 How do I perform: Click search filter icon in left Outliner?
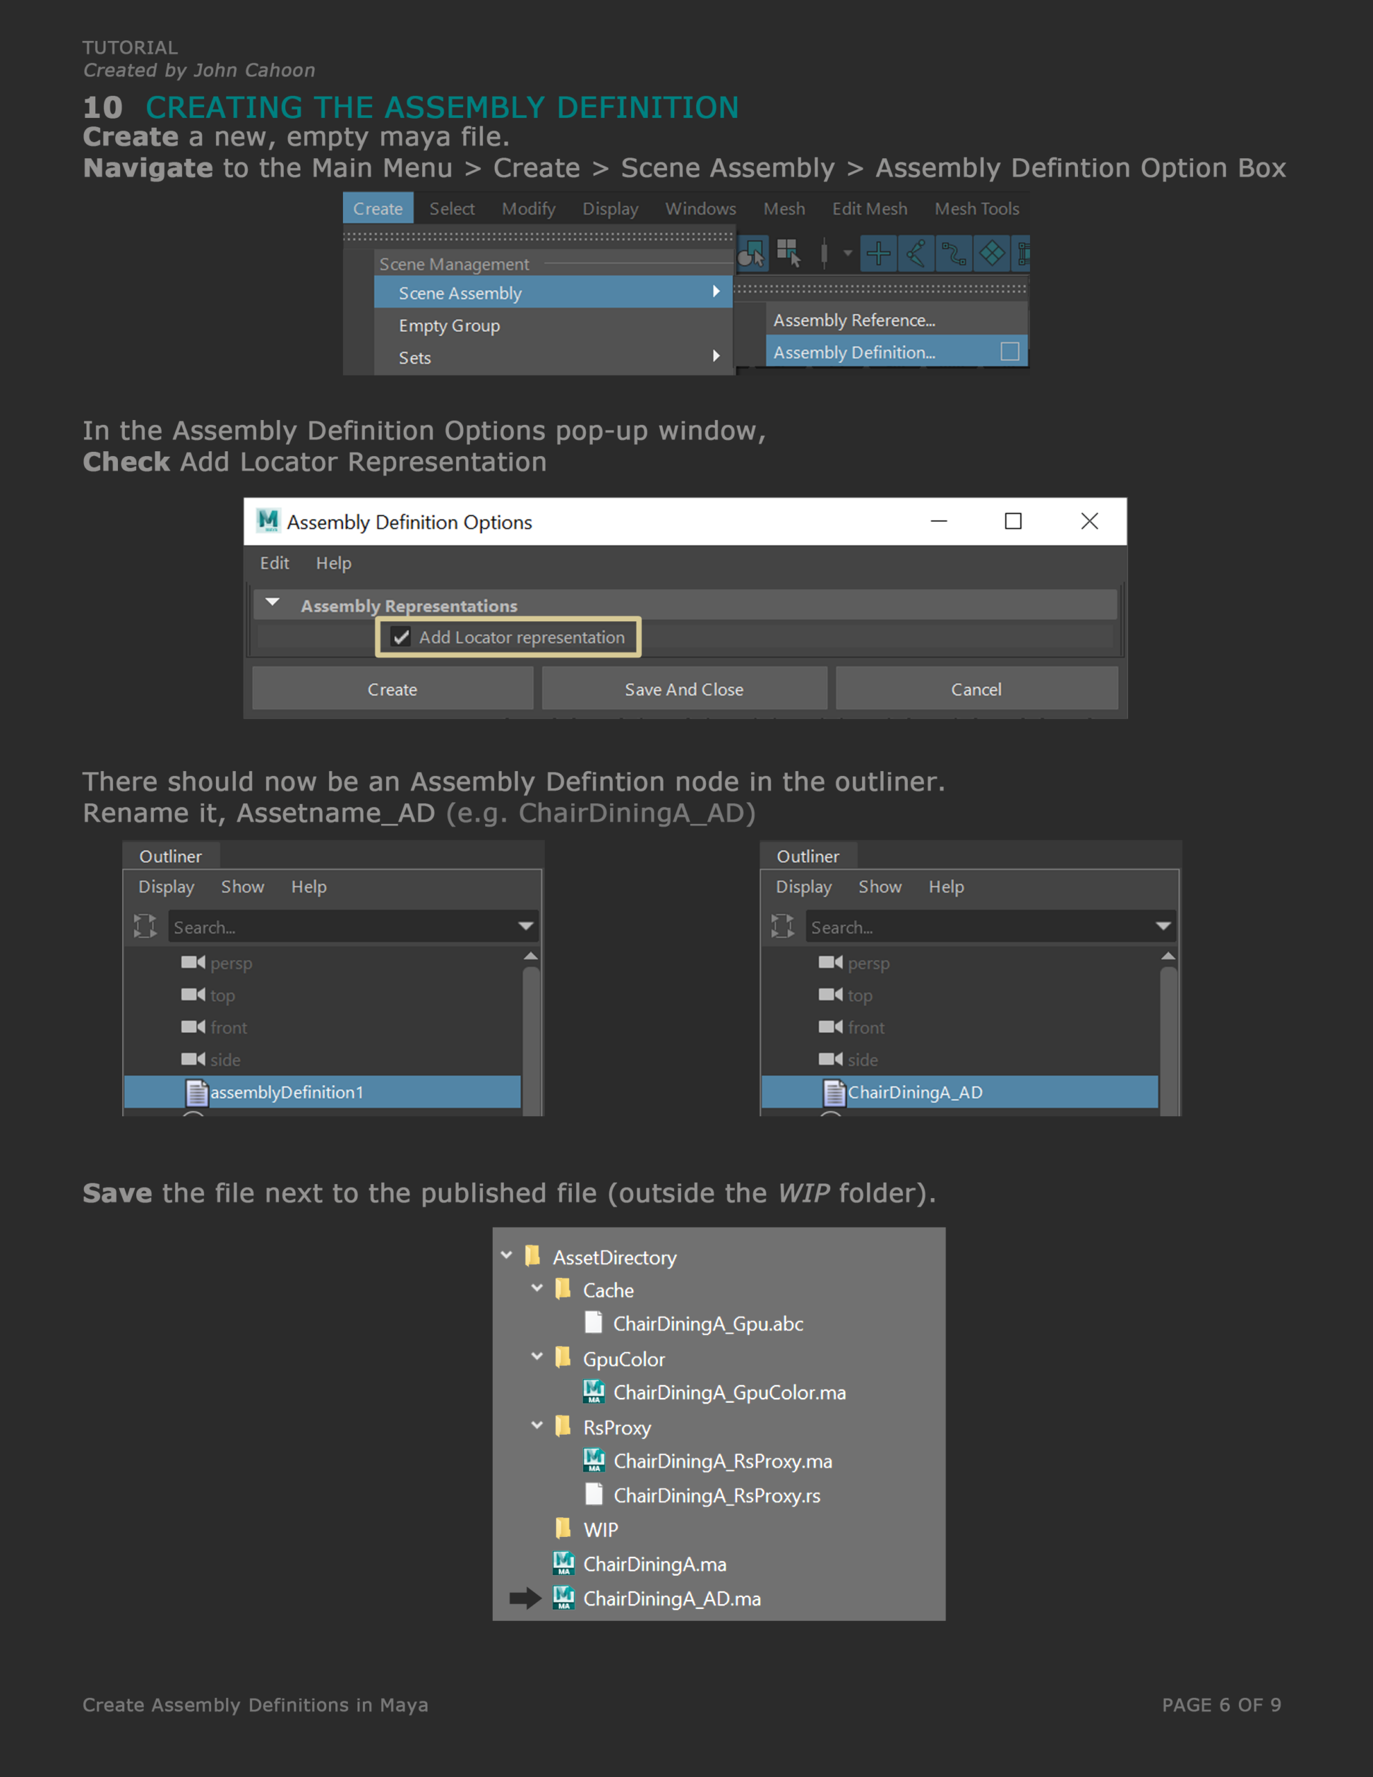click(145, 926)
